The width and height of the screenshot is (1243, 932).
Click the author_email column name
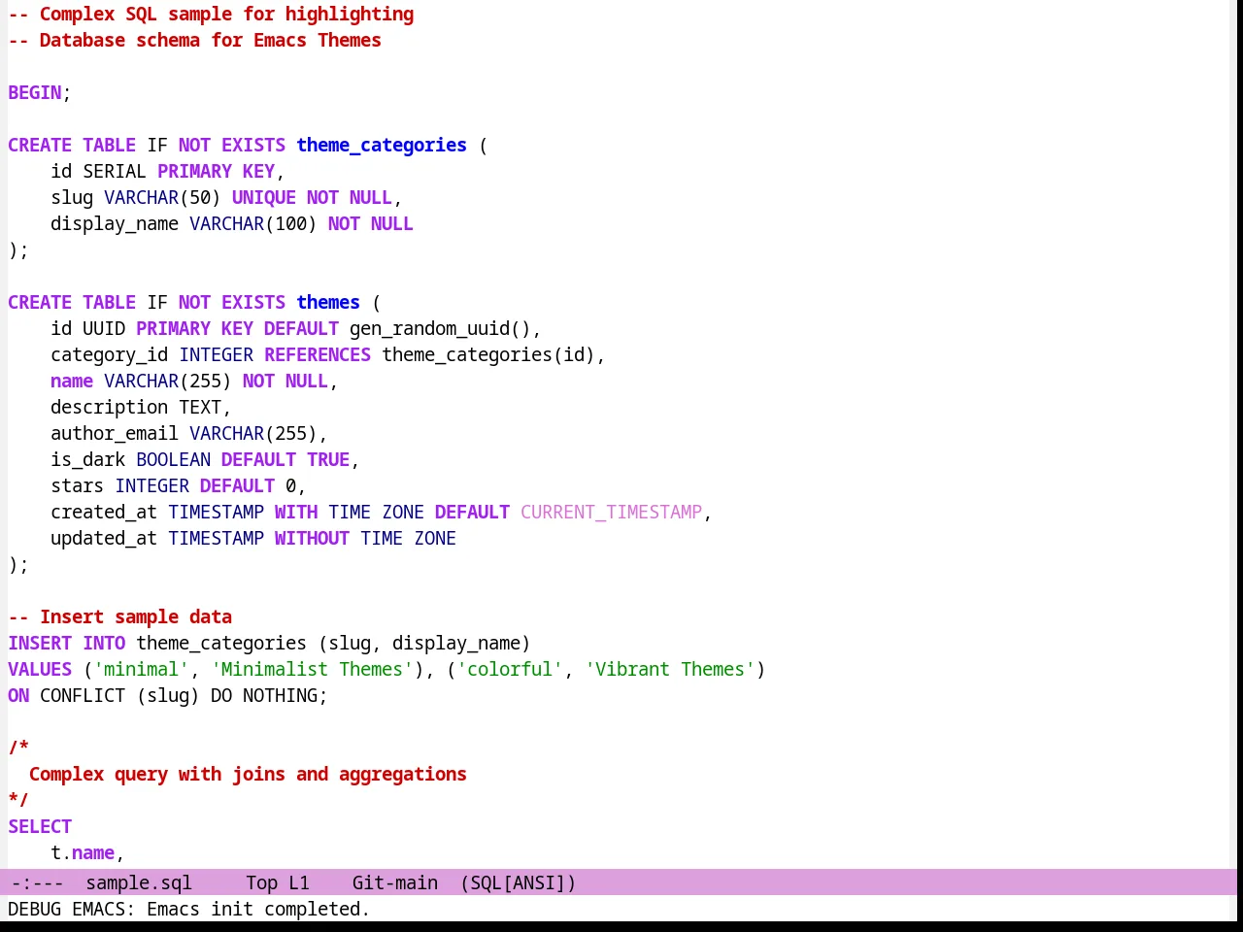115,433
